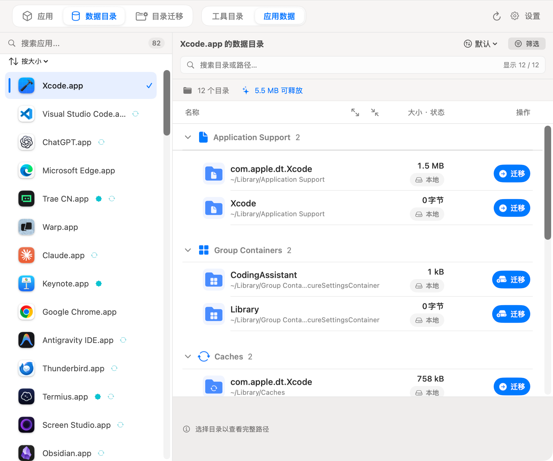Click the teal badge beside Trae CN.app

pyautogui.click(x=99, y=199)
